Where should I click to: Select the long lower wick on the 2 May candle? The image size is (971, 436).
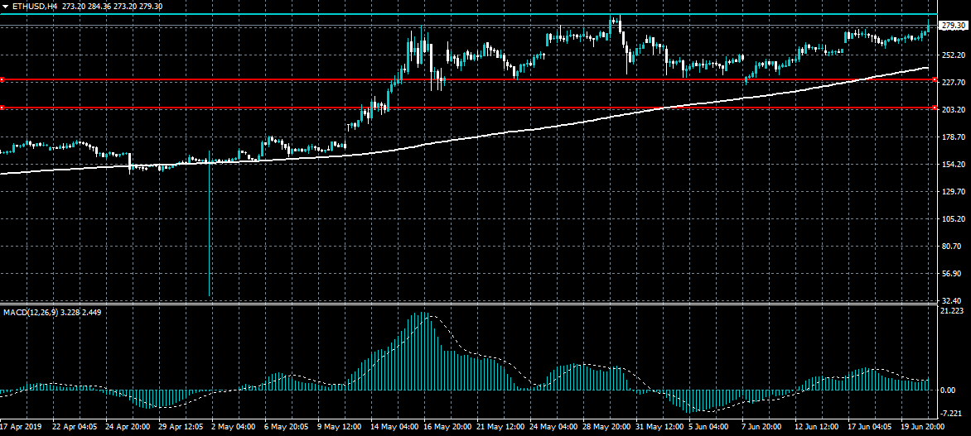pyautogui.click(x=210, y=229)
